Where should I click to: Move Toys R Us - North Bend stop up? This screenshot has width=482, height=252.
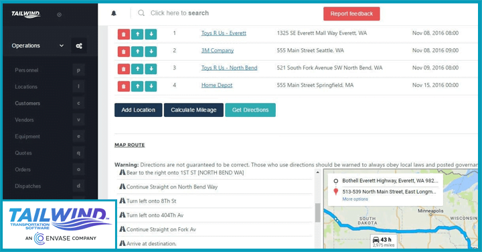click(x=137, y=69)
